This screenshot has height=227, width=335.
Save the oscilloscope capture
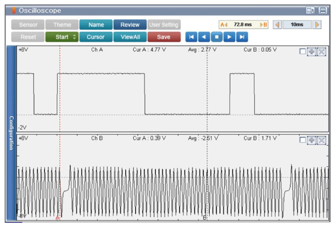tap(164, 37)
